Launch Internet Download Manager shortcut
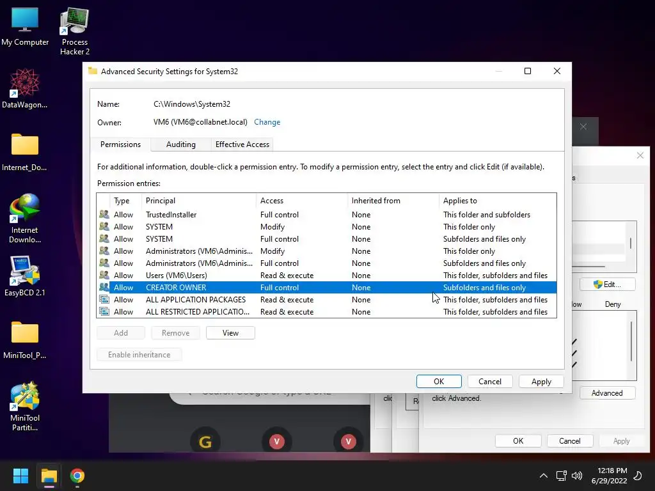 [x=25, y=218]
